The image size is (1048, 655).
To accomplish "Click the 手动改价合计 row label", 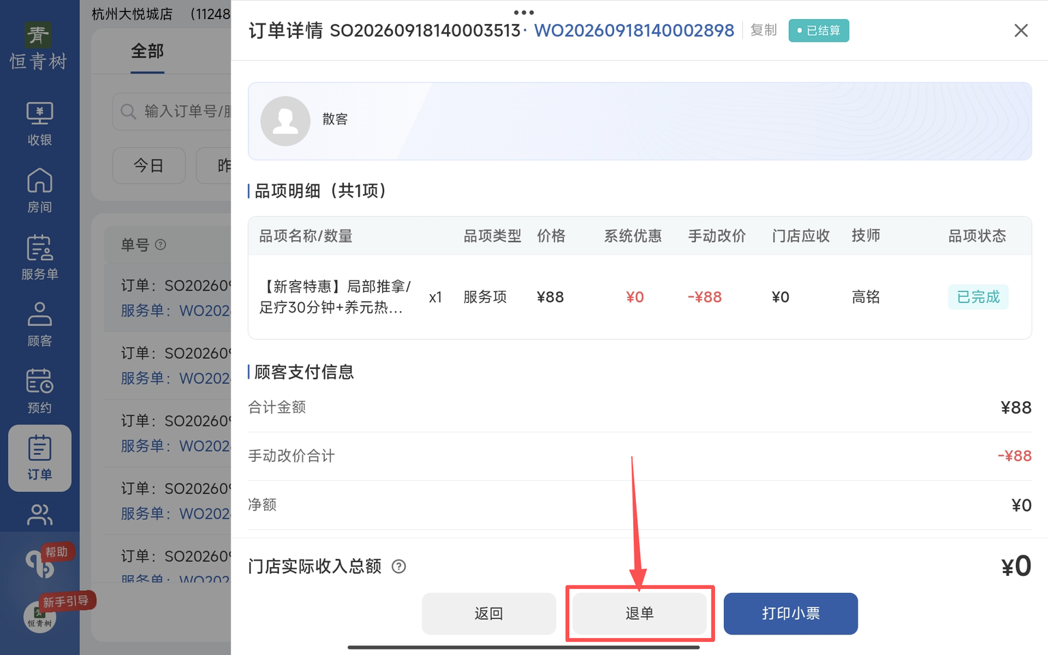I will tap(291, 456).
